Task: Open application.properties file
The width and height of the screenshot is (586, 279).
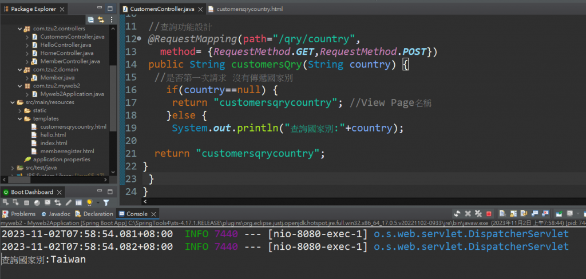Action: [x=62, y=160]
